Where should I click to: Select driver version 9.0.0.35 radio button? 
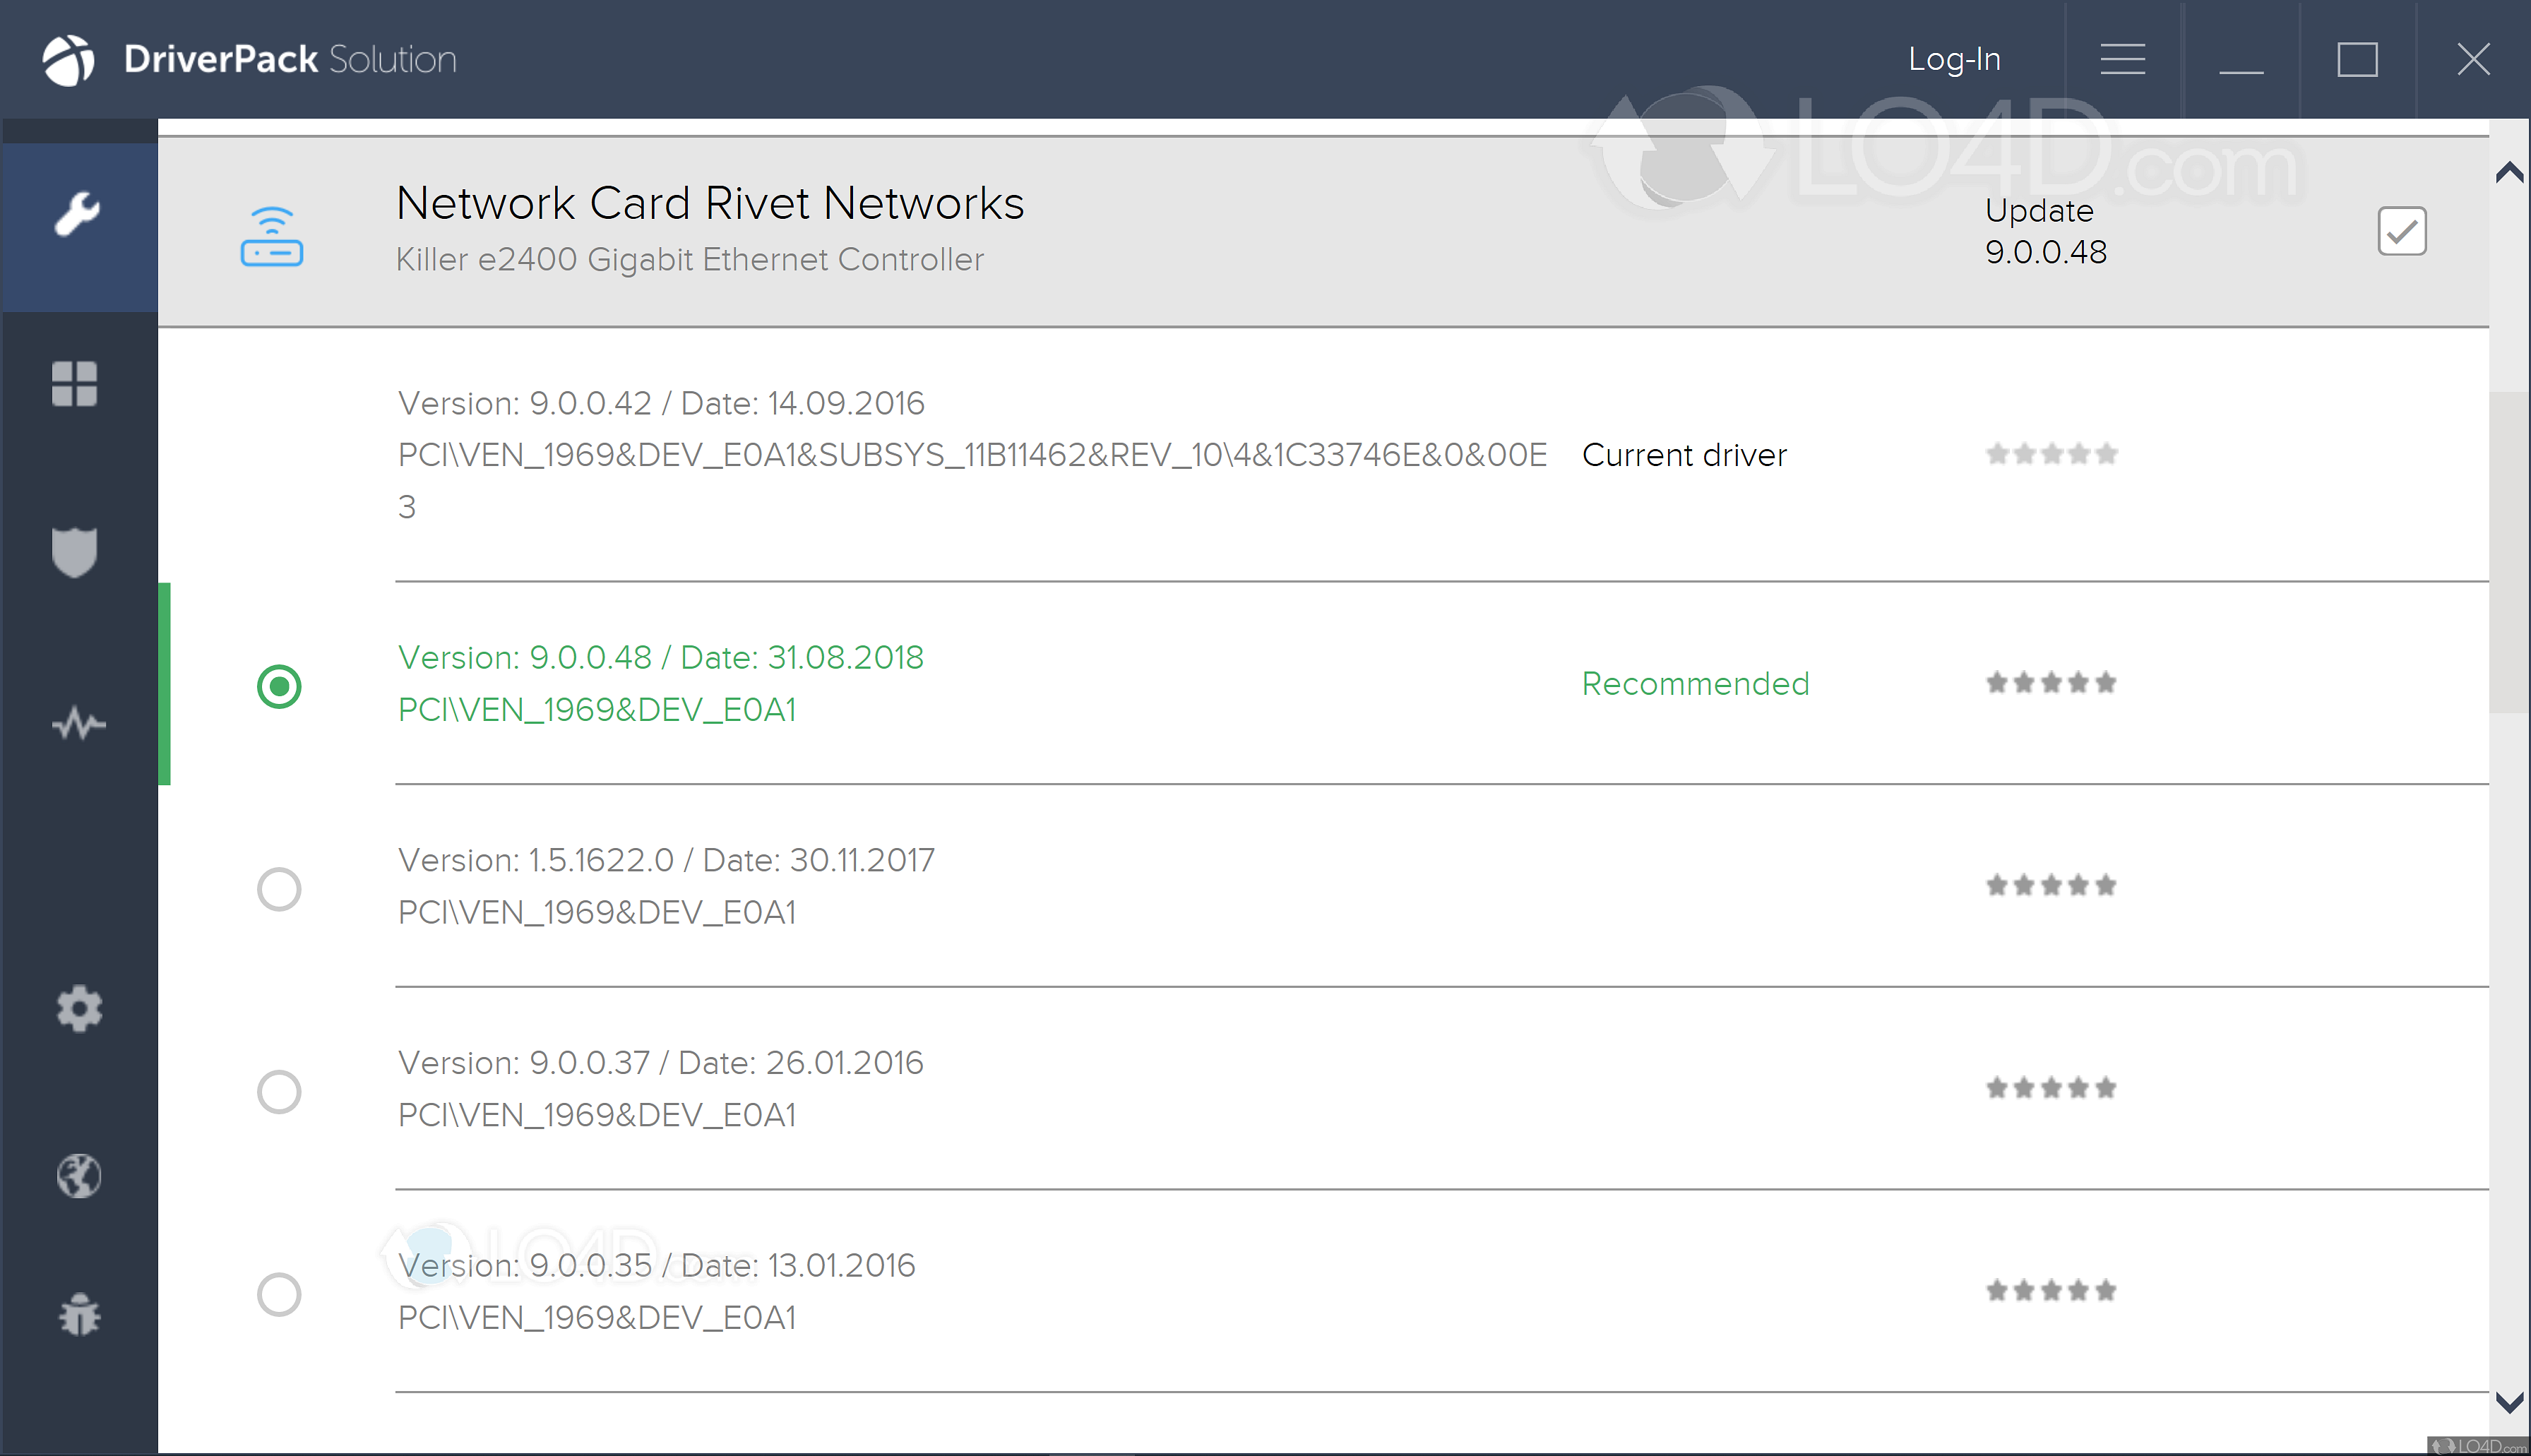click(279, 1294)
